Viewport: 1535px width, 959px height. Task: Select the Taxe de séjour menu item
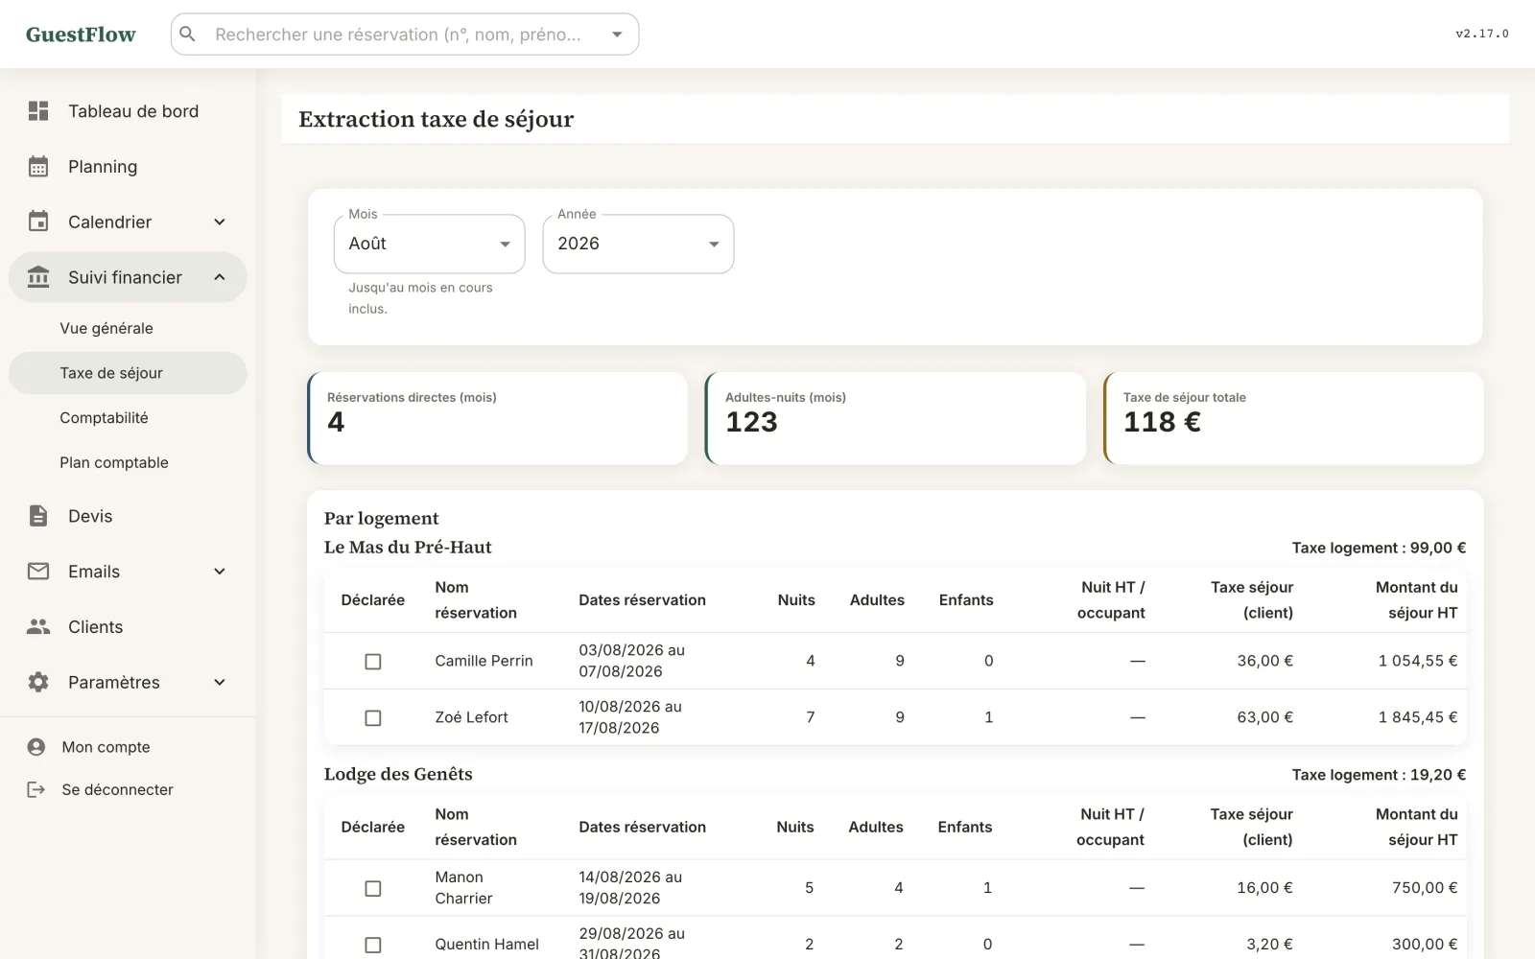coord(128,373)
